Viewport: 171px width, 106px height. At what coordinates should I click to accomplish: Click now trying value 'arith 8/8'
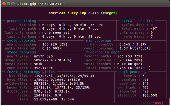pos(43,56)
